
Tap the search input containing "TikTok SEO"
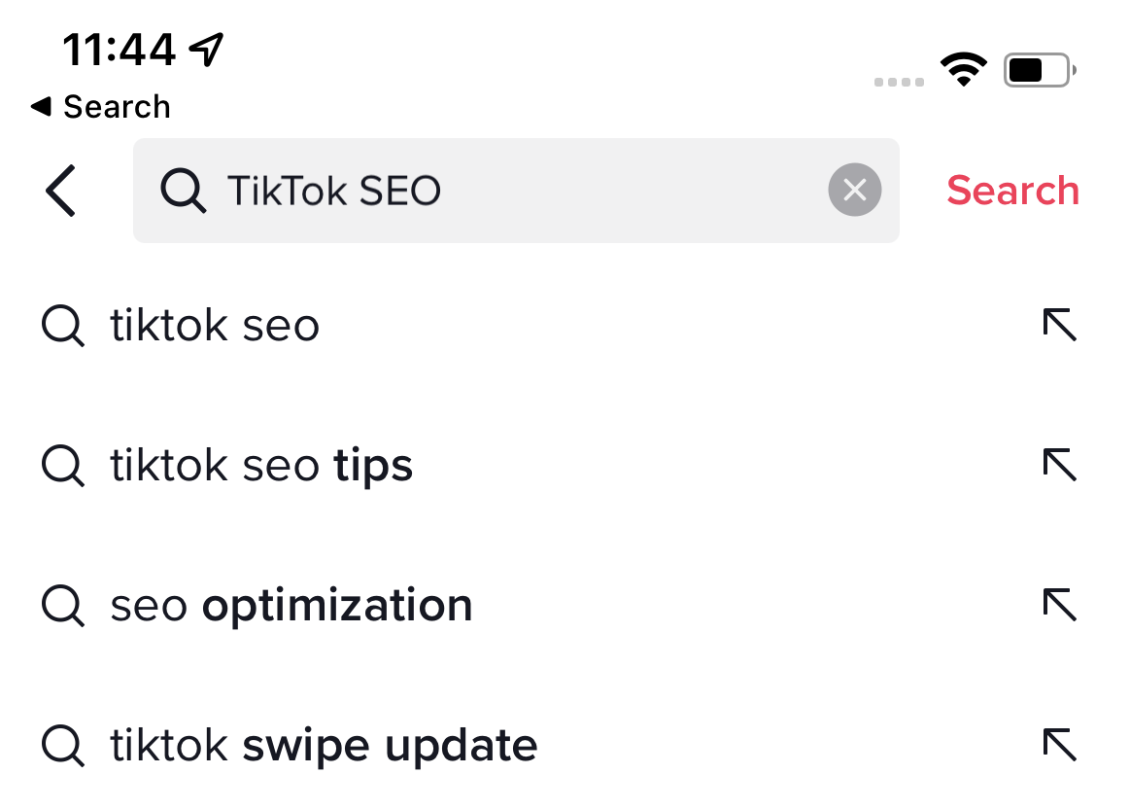486,191
